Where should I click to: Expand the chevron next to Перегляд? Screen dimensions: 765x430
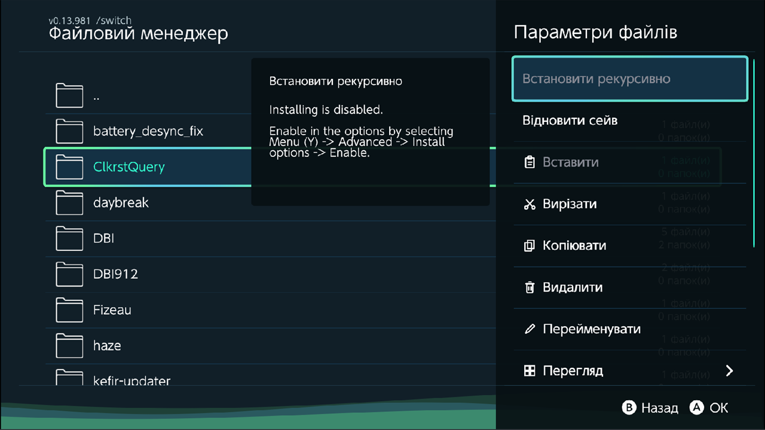pyautogui.click(x=729, y=371)
